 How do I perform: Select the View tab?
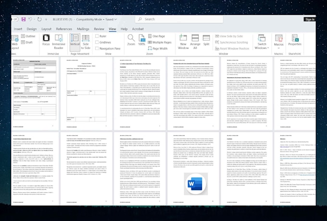(x=113, y=29)
